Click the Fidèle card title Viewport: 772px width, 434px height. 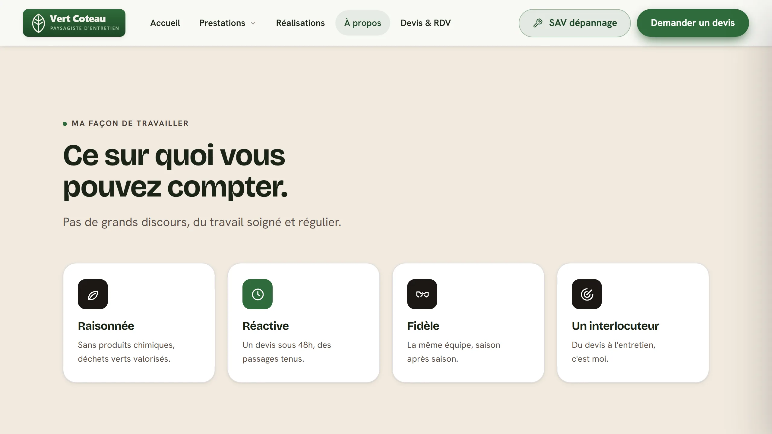(423, 326)
